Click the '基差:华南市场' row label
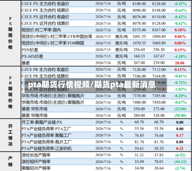This screenshot has height=171, width=192. click(35, 116)
